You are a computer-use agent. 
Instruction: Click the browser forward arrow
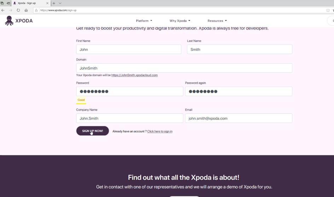point(11,10)
